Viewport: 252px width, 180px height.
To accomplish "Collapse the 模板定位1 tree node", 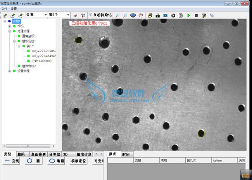I will tap(14, 41).
